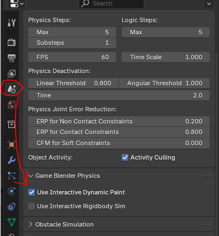
Task: Click the Obstacle Simulation panel drag handle
Action: (x=208, y=224)
